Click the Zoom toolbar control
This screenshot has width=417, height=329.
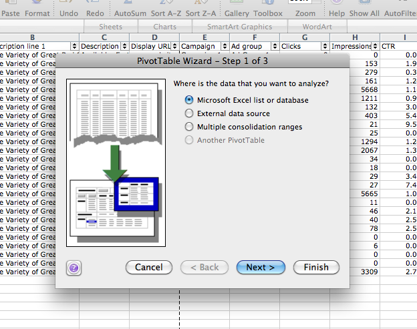tap(305, 9)
